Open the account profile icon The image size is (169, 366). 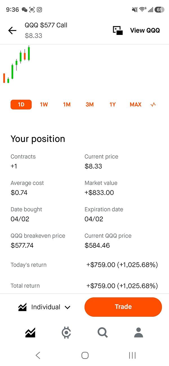pyautogui.click(x=139, y=333)
